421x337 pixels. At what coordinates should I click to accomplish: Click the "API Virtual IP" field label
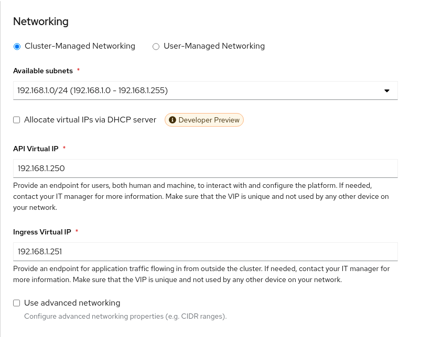[36, 149]
